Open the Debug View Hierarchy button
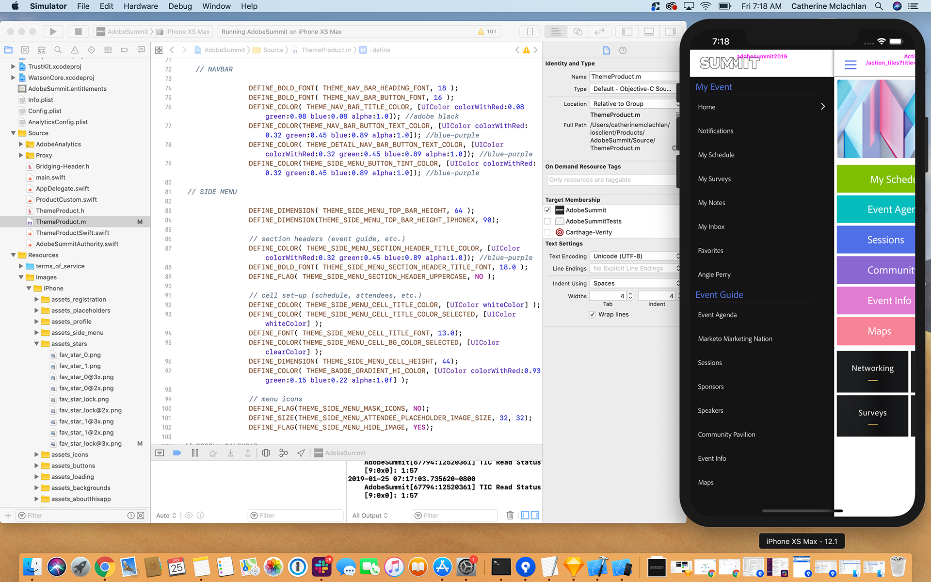Viewport: 931px width, 582px height. pyautogui.click(x=266, y=453)
